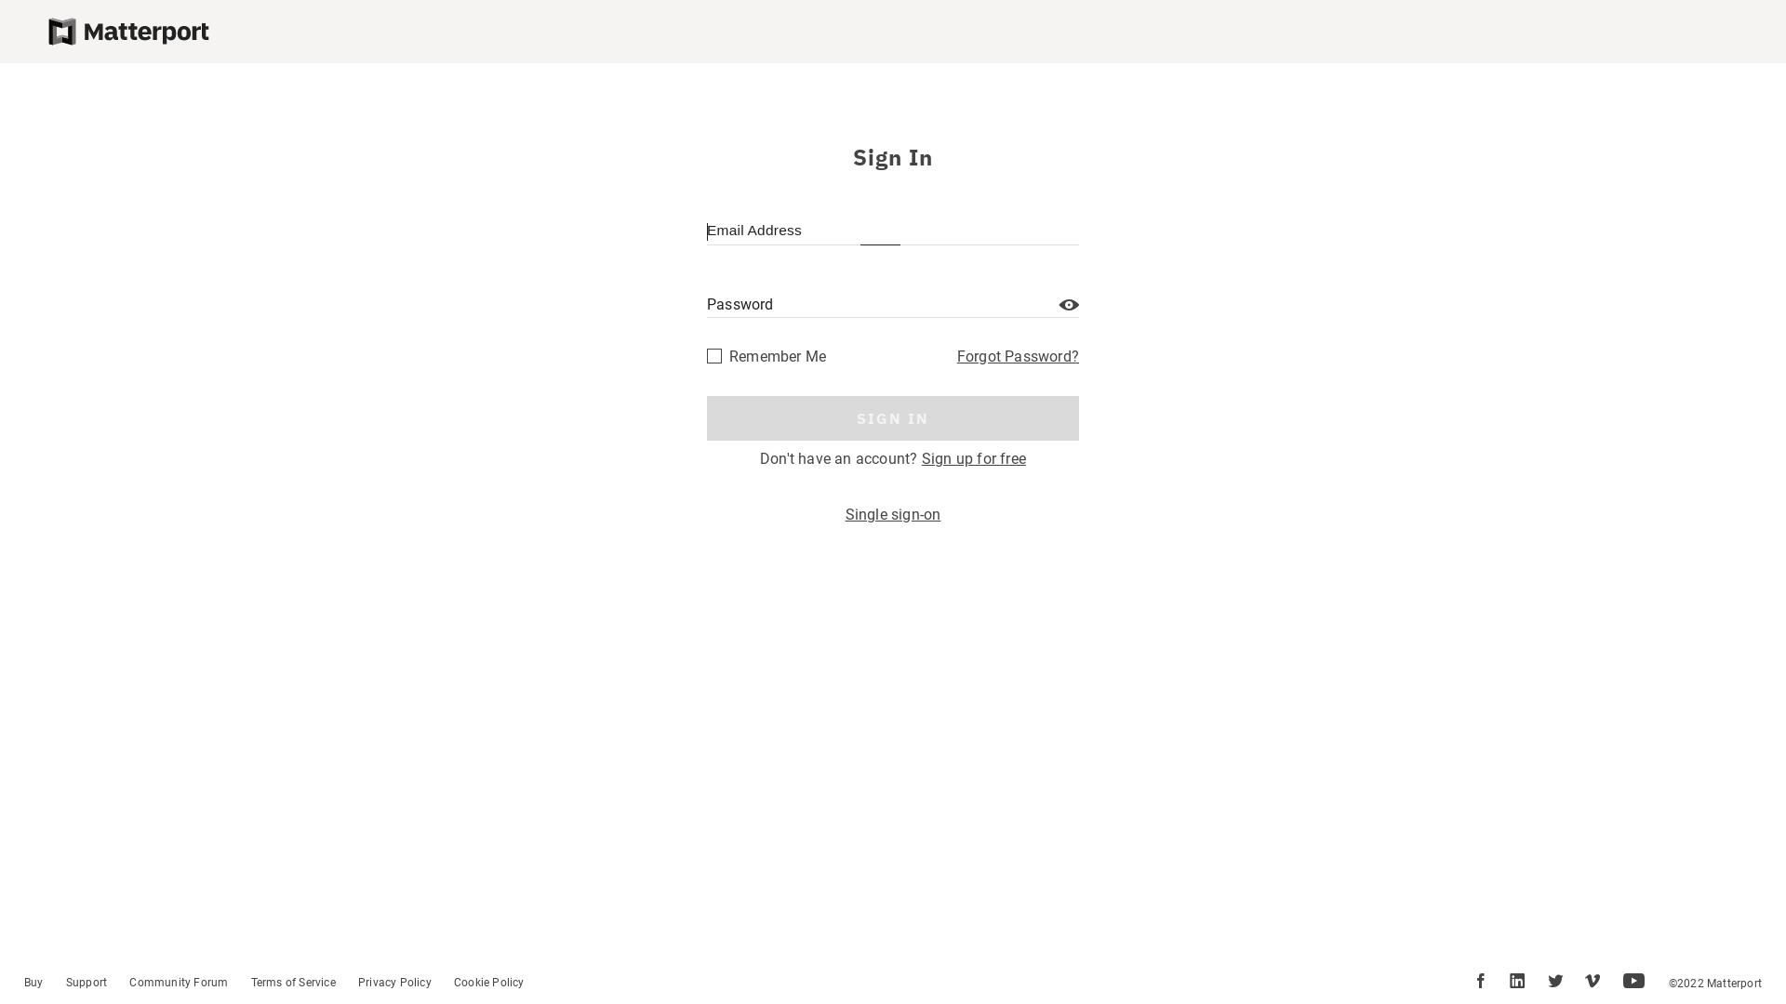Open the Twitter bird icon

coord(1555,981)
